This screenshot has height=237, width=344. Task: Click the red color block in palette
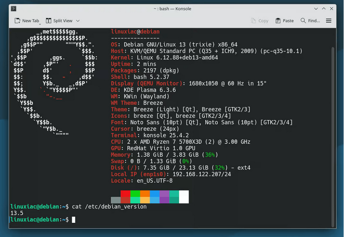pyautogui.click(x=125, y=194)
